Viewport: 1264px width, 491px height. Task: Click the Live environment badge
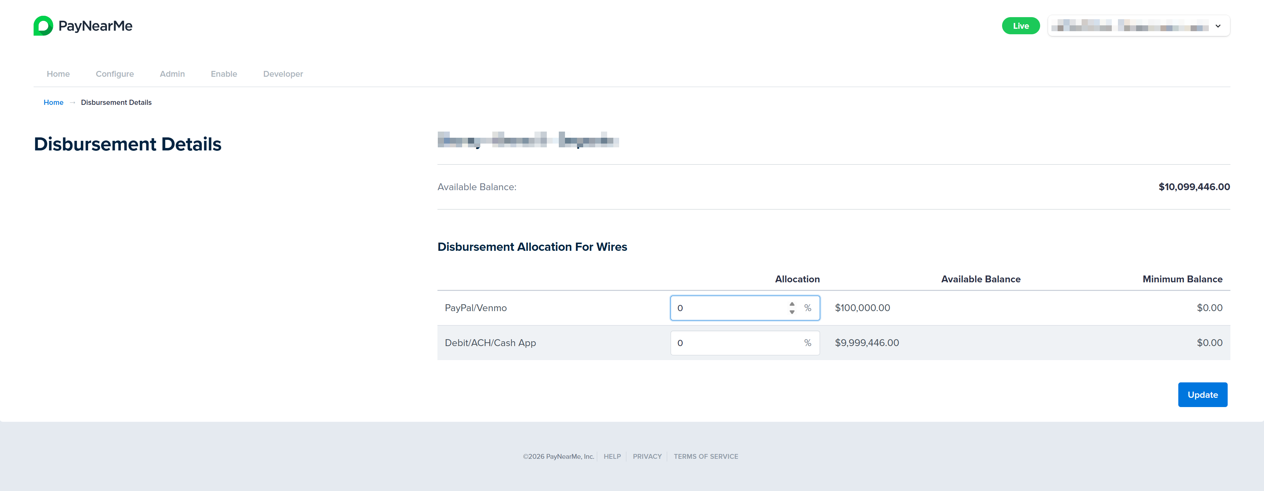(1021, 26)
